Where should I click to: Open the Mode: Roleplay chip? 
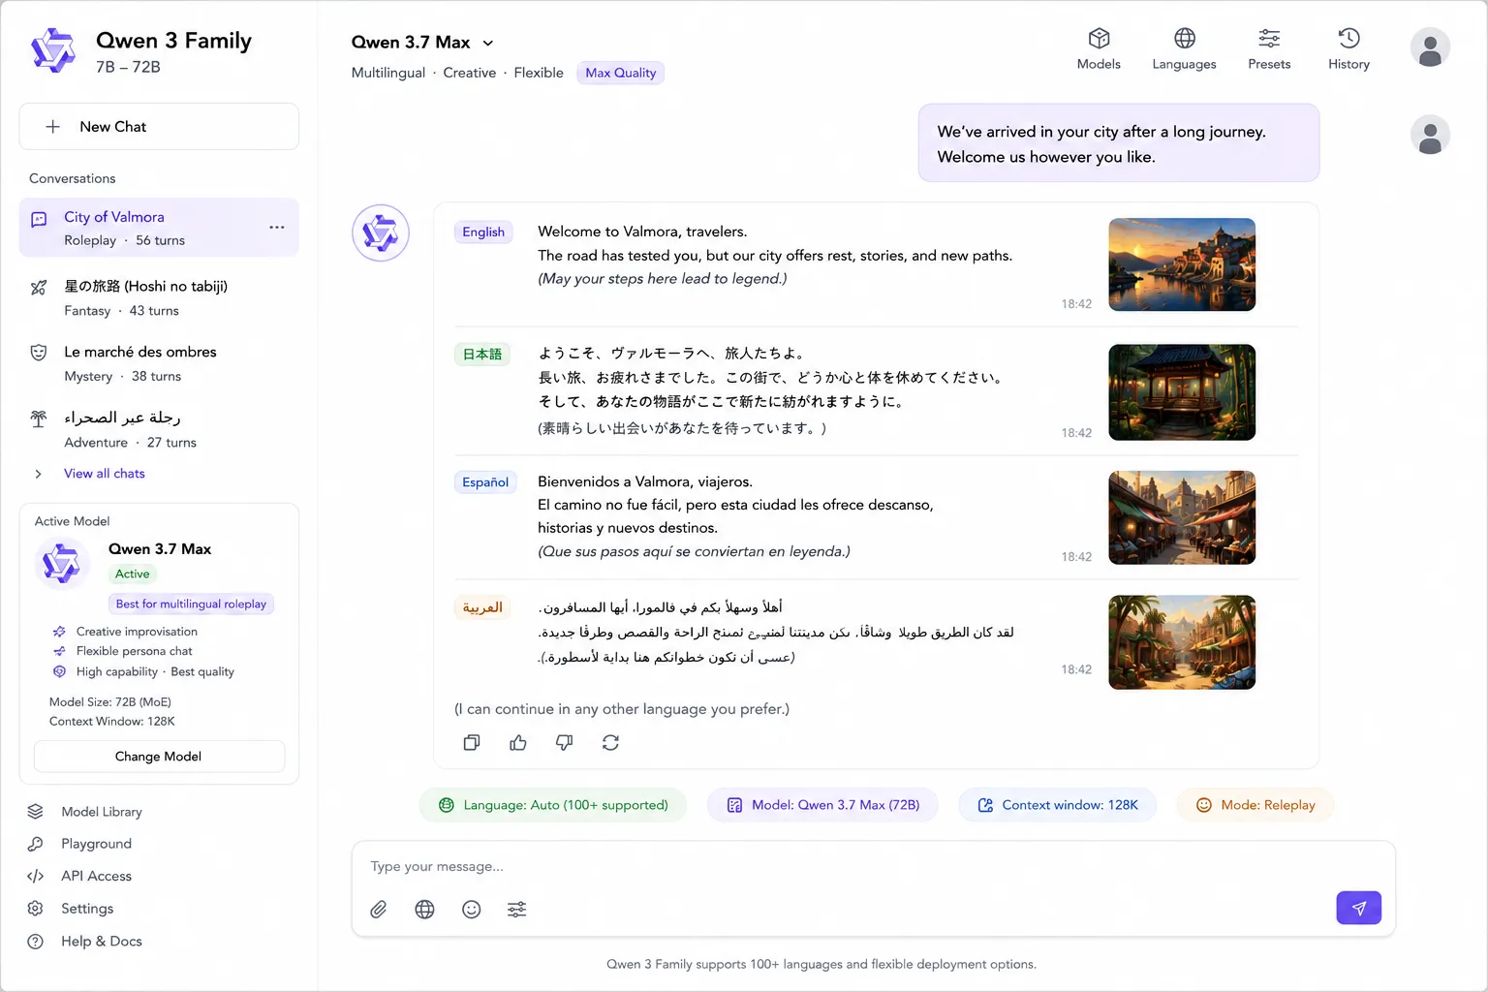click(x=1255, y=805)
